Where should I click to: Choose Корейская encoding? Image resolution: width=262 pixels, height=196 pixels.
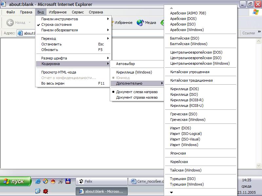point(200,162)
